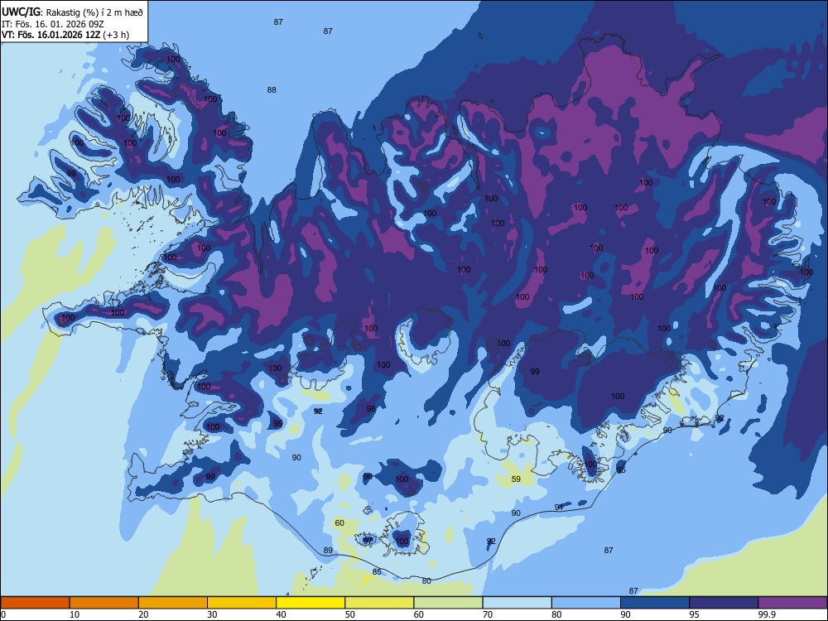Click the humidity value 88 over the northern sea
This screenshot has width=828, height=621.
pyautogui.click(x=272, y=89)
